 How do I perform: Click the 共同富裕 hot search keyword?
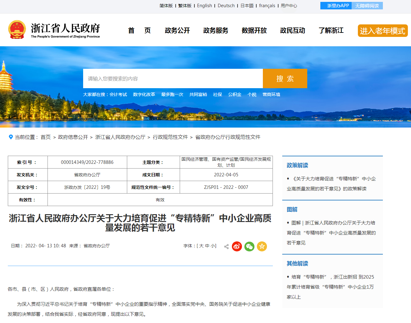coord(198,94)
